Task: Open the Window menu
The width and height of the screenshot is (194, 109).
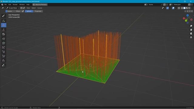Action: (x=22, y=5)
